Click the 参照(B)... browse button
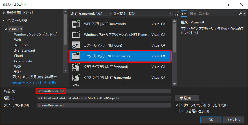This screenshot has width=248, height=125. (186, 98)
